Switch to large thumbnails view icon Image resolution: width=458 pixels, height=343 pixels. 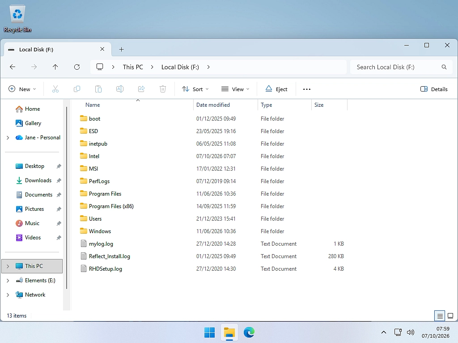tap(450, 316)
